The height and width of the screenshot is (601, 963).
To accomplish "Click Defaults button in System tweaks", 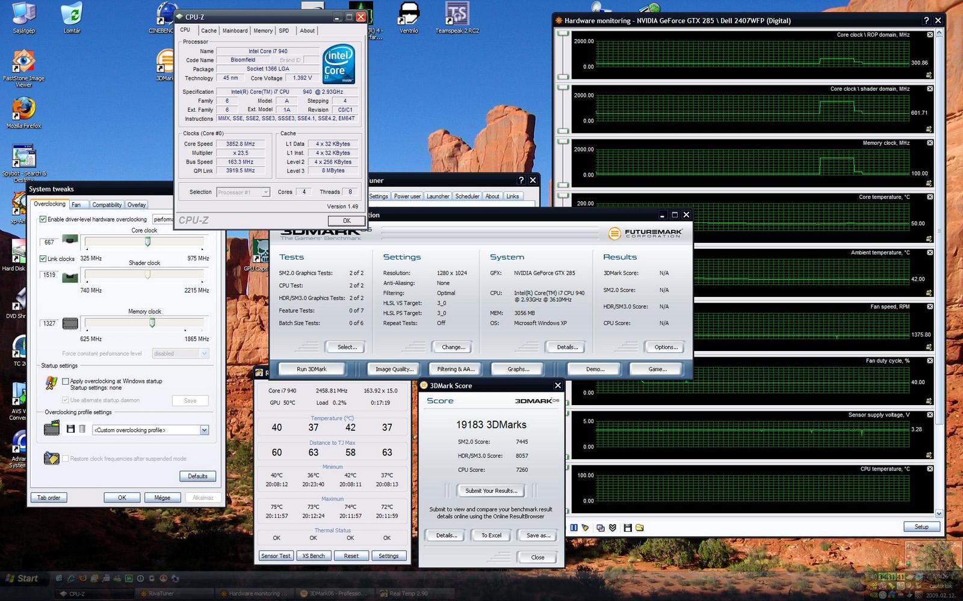I will (197, 476).
